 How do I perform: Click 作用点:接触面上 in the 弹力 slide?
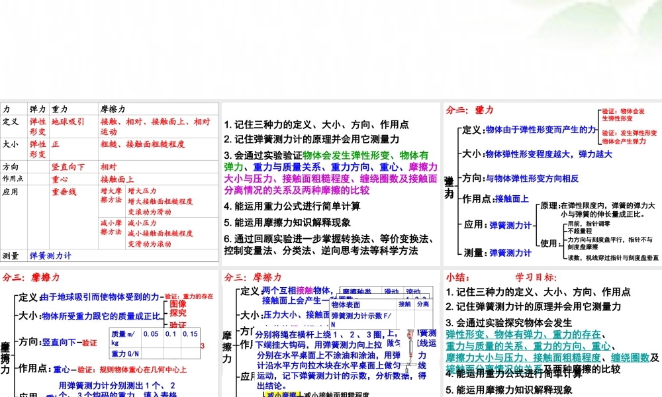[x=495, y=198]
